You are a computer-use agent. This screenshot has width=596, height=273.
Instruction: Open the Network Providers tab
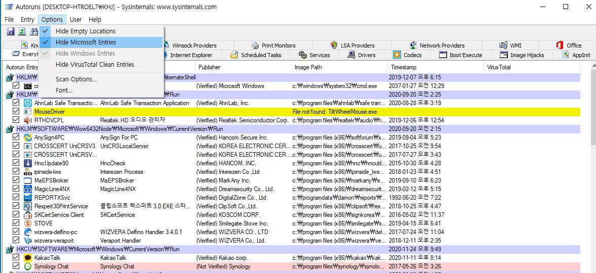pos(437,45)
